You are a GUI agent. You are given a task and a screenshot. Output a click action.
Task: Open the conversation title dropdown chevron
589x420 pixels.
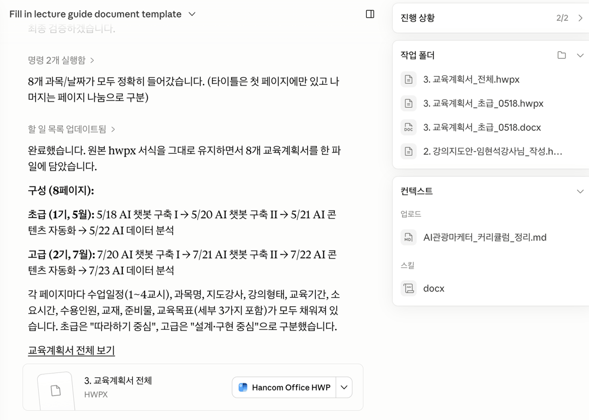(192, 14)
